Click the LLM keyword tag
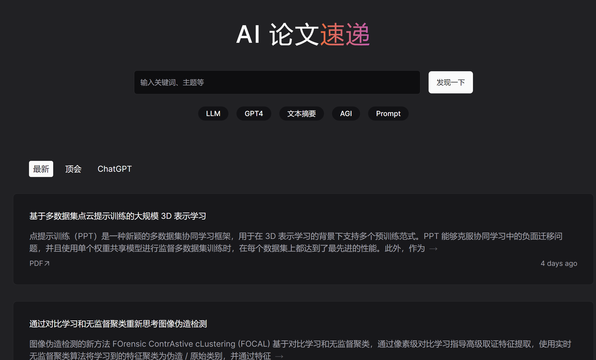The width and height of the screenshot is (596, 360). (x=213, y=114)
